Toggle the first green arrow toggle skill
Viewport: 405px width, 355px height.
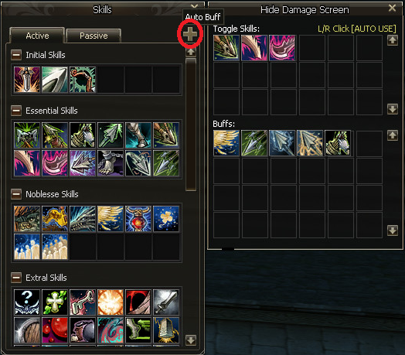[x=226, y=48]
